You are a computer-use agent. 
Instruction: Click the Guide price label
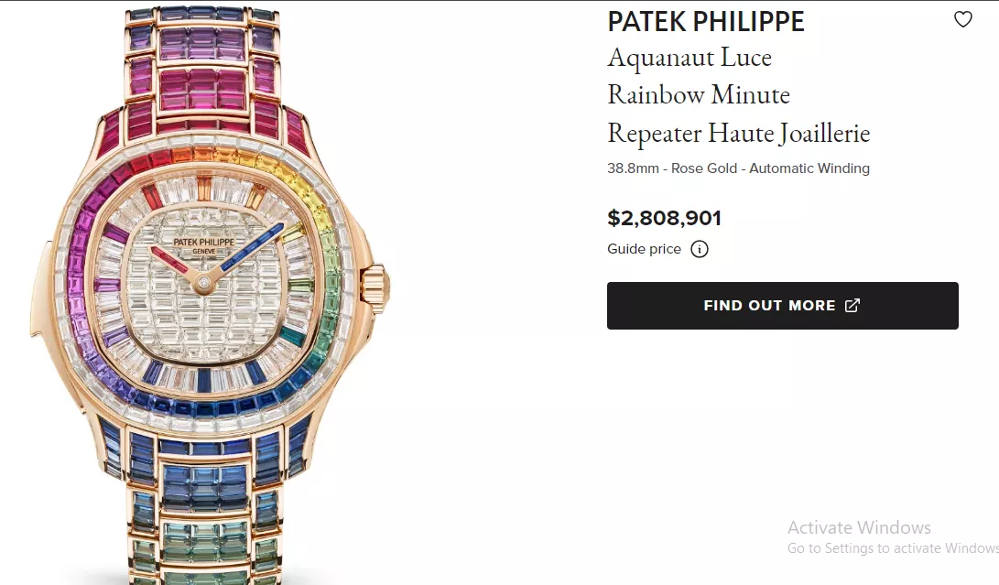pyautogui.click(x=644, y=249)
